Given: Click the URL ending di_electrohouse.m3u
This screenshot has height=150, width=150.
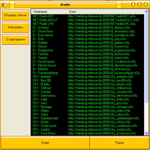Looking at the screenshot, I should [103, 65].
